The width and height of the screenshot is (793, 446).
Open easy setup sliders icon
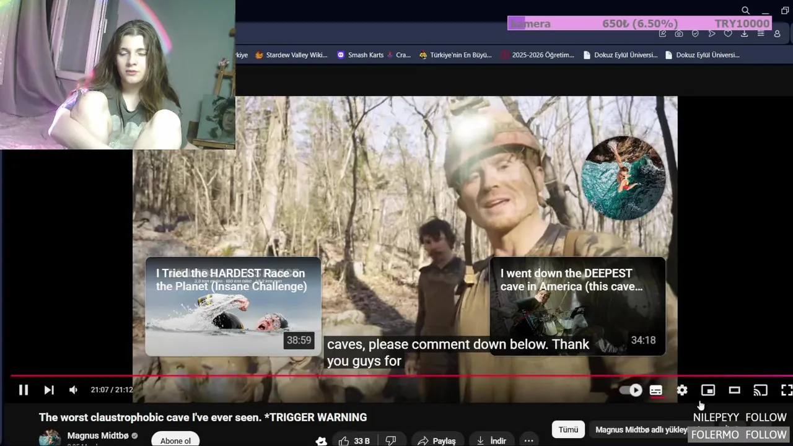pyautogui.click(x=761, y=33)
